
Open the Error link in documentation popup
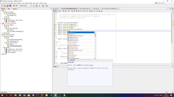click(91, 65)
